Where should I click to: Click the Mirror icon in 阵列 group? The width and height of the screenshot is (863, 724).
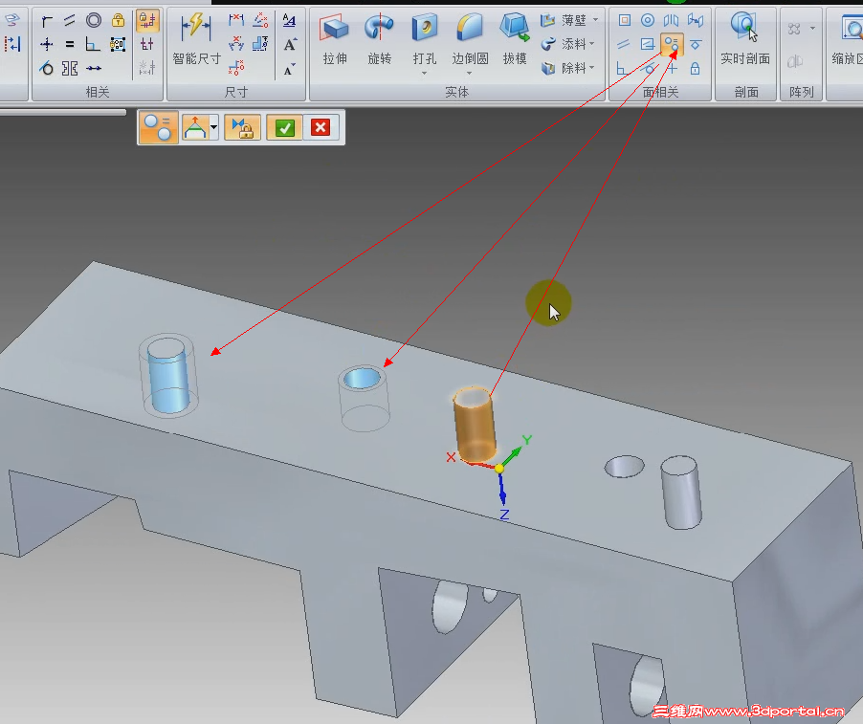[794, 61]
